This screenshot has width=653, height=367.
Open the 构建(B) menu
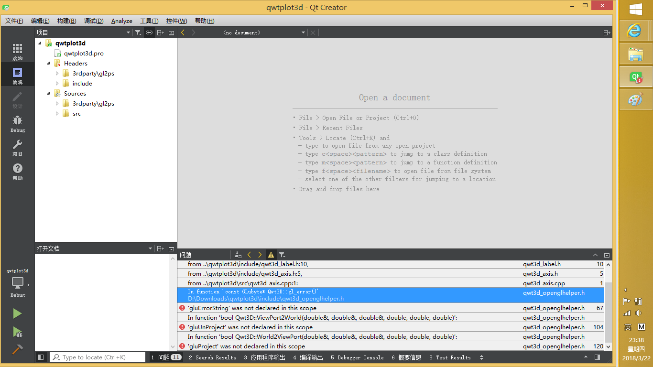coord(66,21)
